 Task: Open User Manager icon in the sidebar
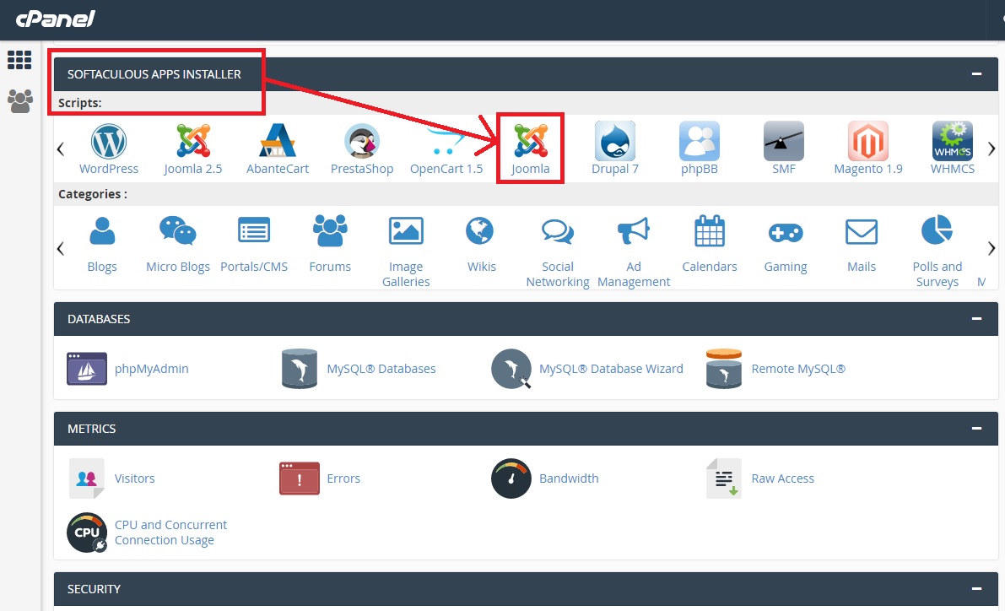20,100
